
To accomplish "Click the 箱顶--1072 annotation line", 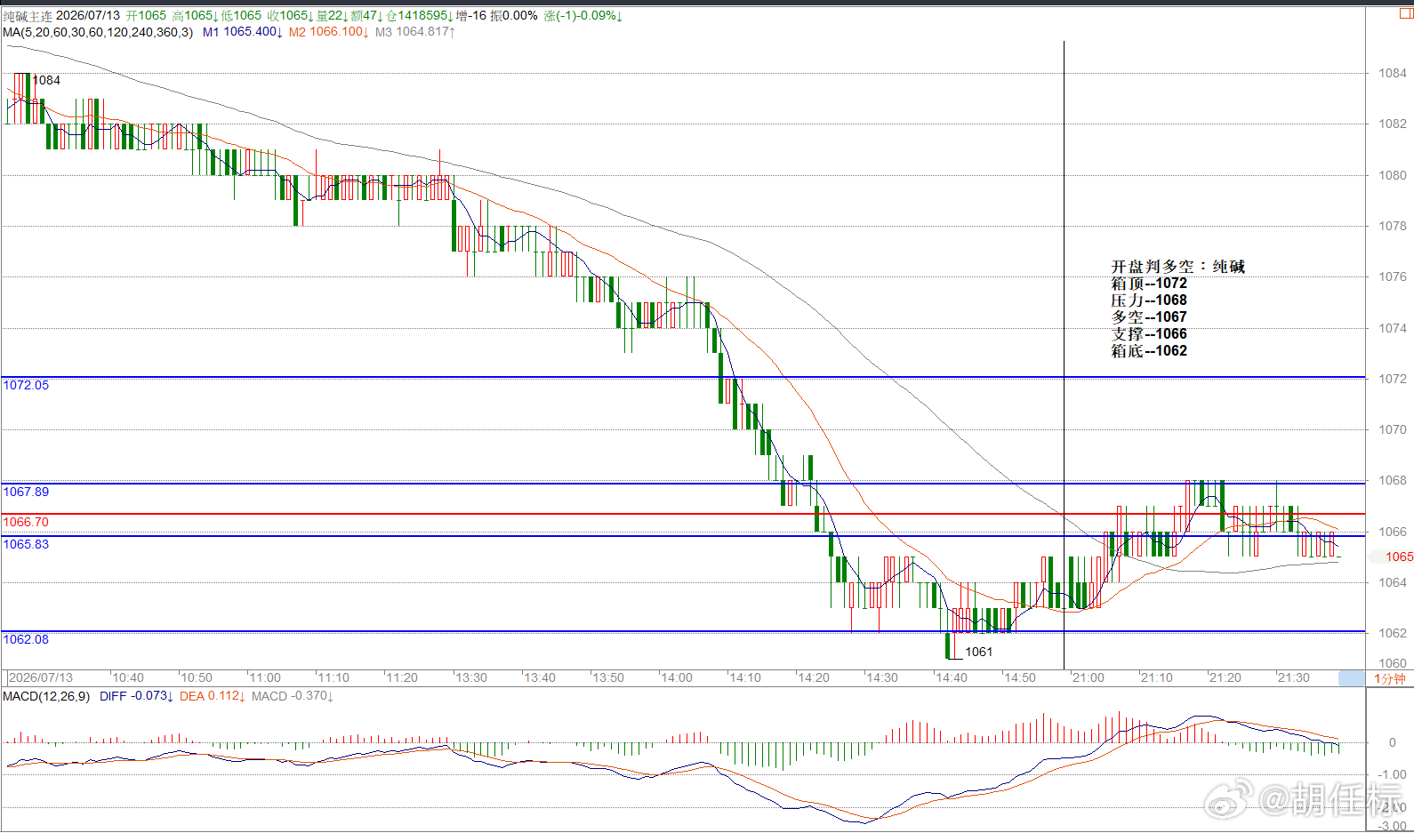I will click(x=1149, y=284).
